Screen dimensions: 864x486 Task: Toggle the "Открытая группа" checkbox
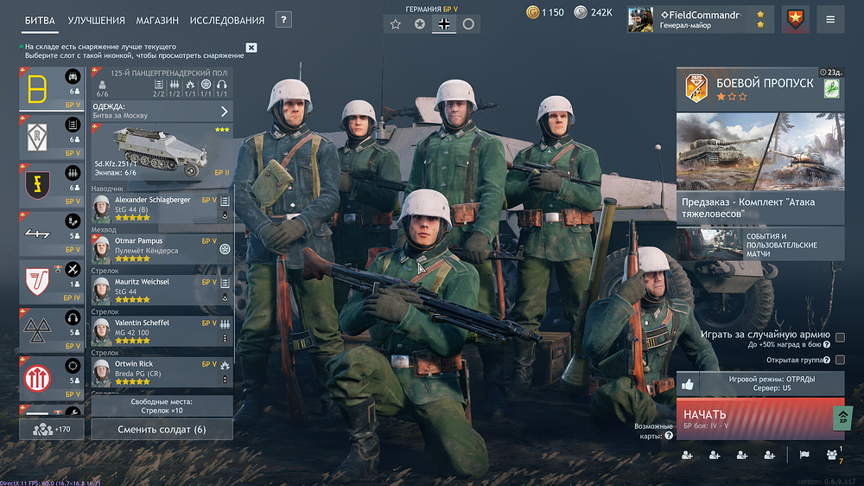[x=840, y=360]
